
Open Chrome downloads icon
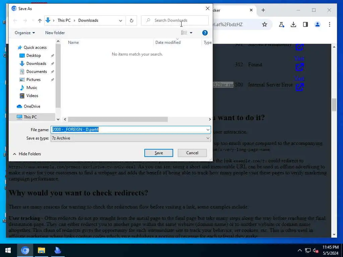click(293, 24)
